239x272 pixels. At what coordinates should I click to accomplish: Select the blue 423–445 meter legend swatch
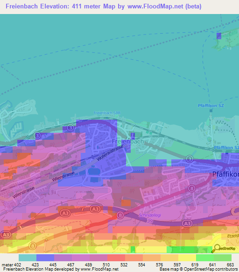pos(45,258)
